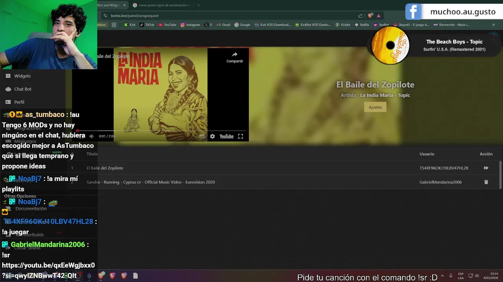
Task: Toggle subtitles in the YouTube player
Action: point(202,136)
